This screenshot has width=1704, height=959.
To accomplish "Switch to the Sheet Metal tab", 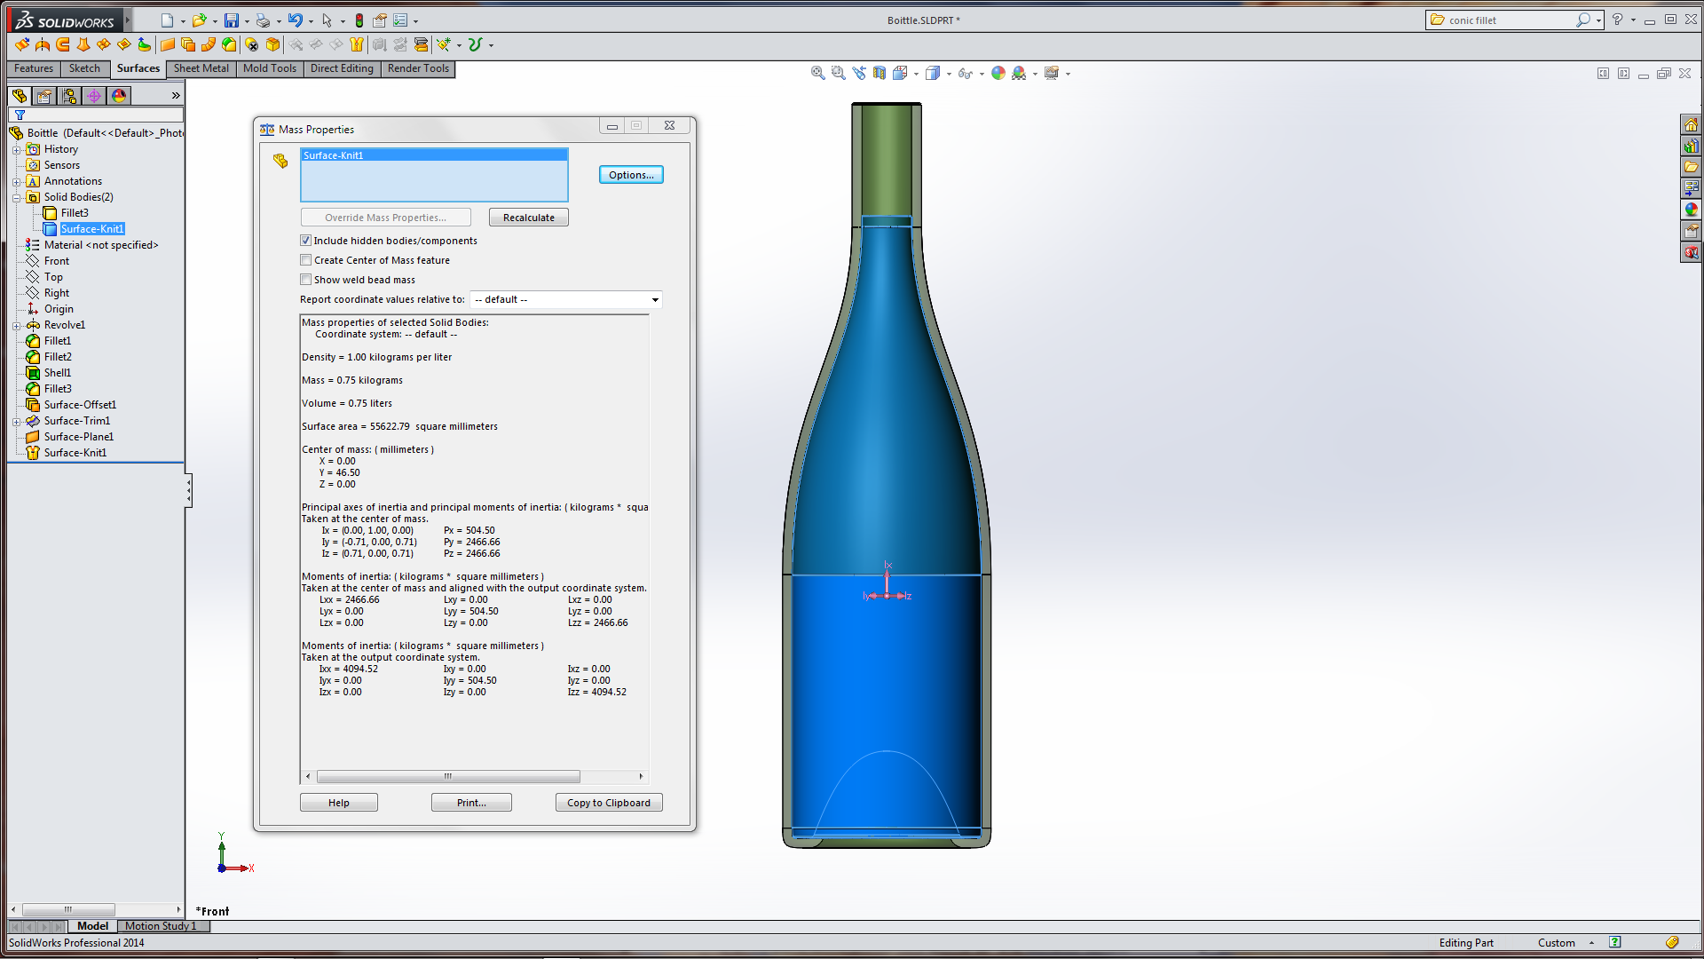I will click(201, 68).
